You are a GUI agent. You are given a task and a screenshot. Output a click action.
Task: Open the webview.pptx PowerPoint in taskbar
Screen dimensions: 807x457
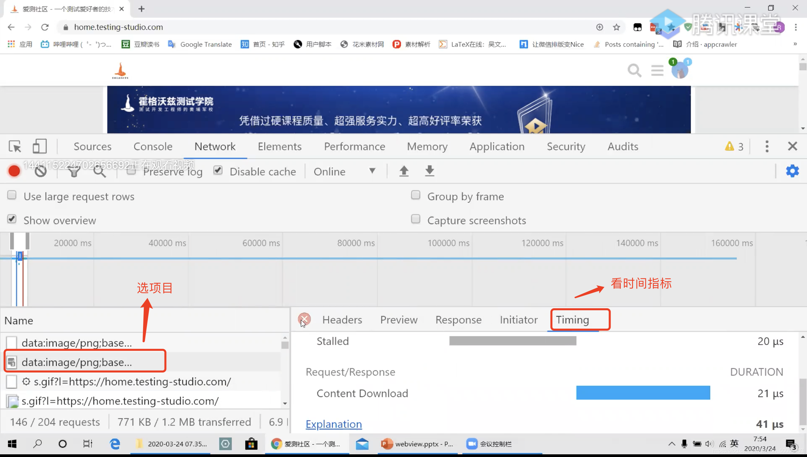tap(417, 444)
